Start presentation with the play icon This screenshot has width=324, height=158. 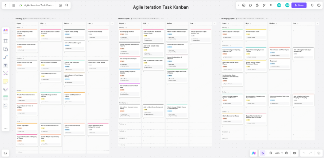point(244,5)
